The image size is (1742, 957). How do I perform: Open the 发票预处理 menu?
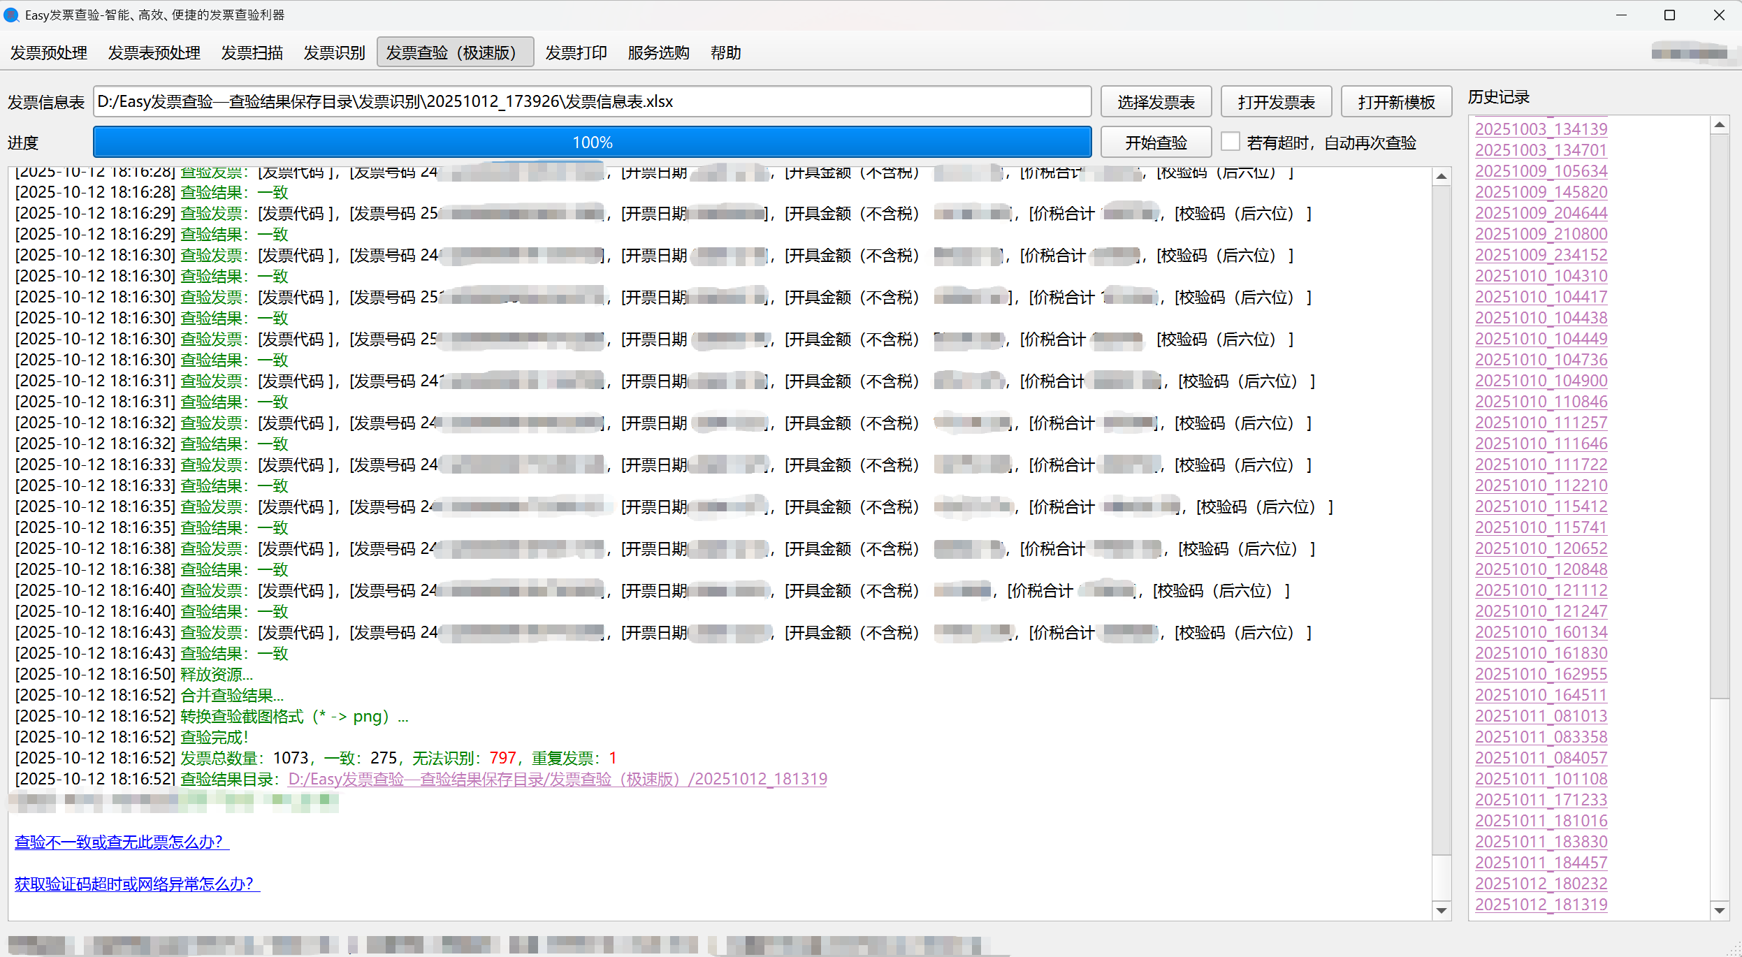(x=48, y=52)
